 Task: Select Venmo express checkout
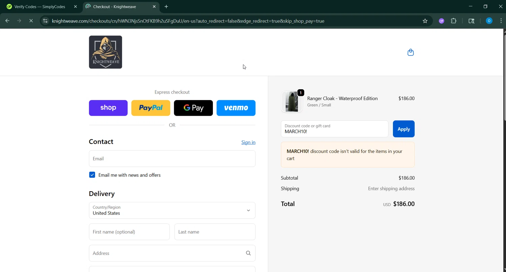click(x=236, y=108)
